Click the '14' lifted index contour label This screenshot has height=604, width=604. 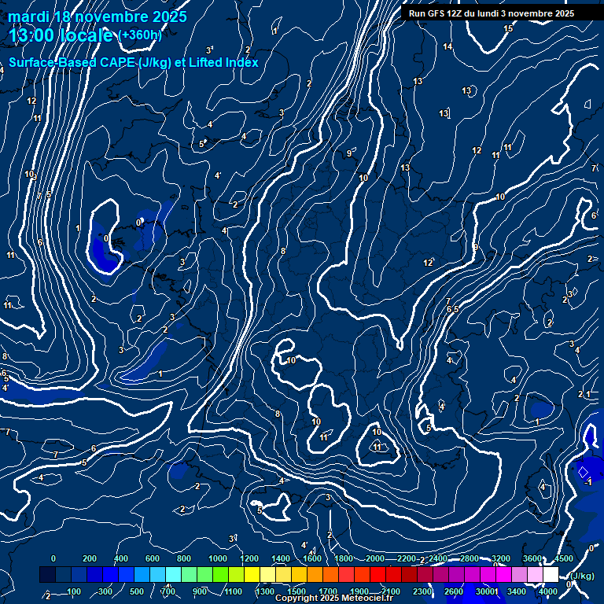click(x=447, y=46)
